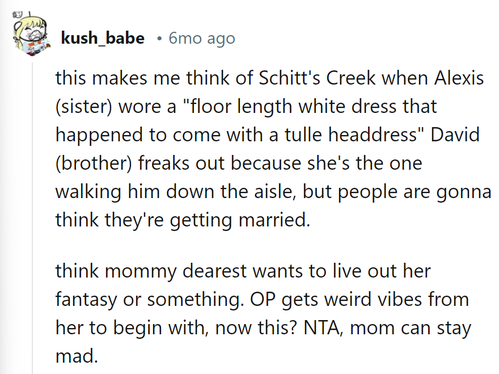Screen dimensions: 499x374
Task: Click the dot separator before the timestamp
Action: (159, 39)
